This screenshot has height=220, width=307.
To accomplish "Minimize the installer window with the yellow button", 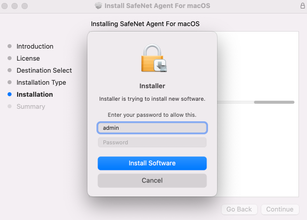I will [x=14, y=6].
